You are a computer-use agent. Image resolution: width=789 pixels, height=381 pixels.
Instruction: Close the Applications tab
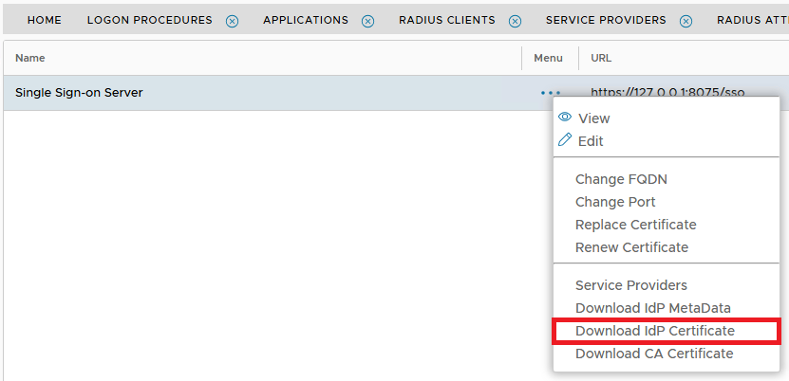coord(367,21)
